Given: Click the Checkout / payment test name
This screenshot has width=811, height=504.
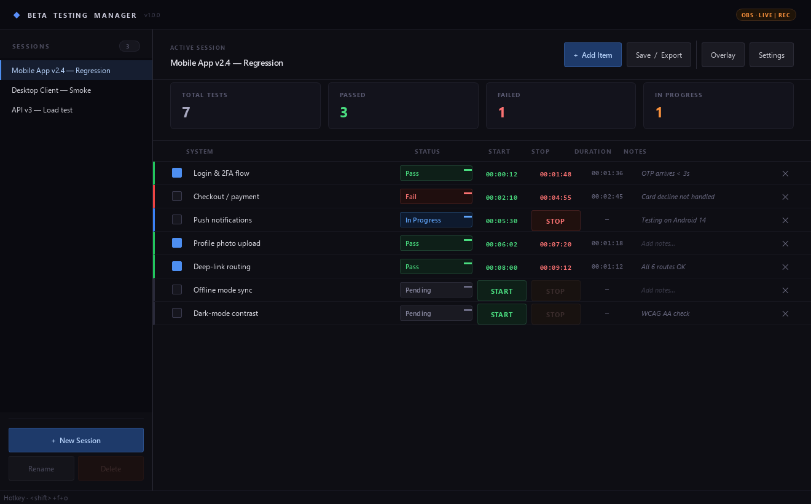Looking at the screenshot, I should [226, 197].
